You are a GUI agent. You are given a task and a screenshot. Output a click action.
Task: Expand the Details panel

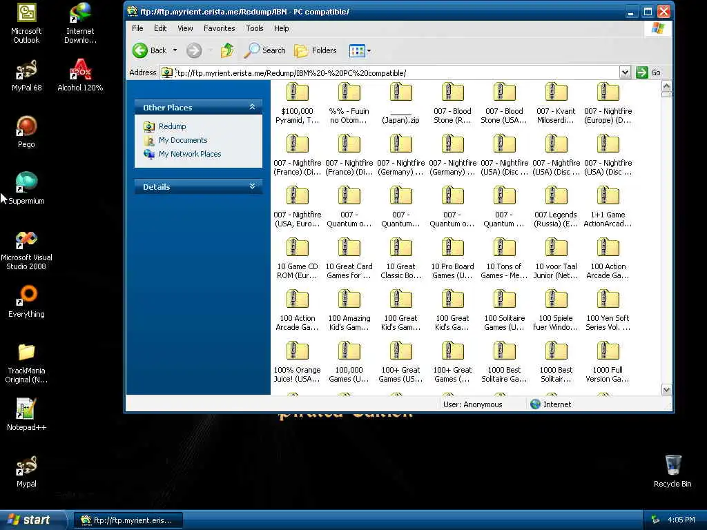(253, 186)
